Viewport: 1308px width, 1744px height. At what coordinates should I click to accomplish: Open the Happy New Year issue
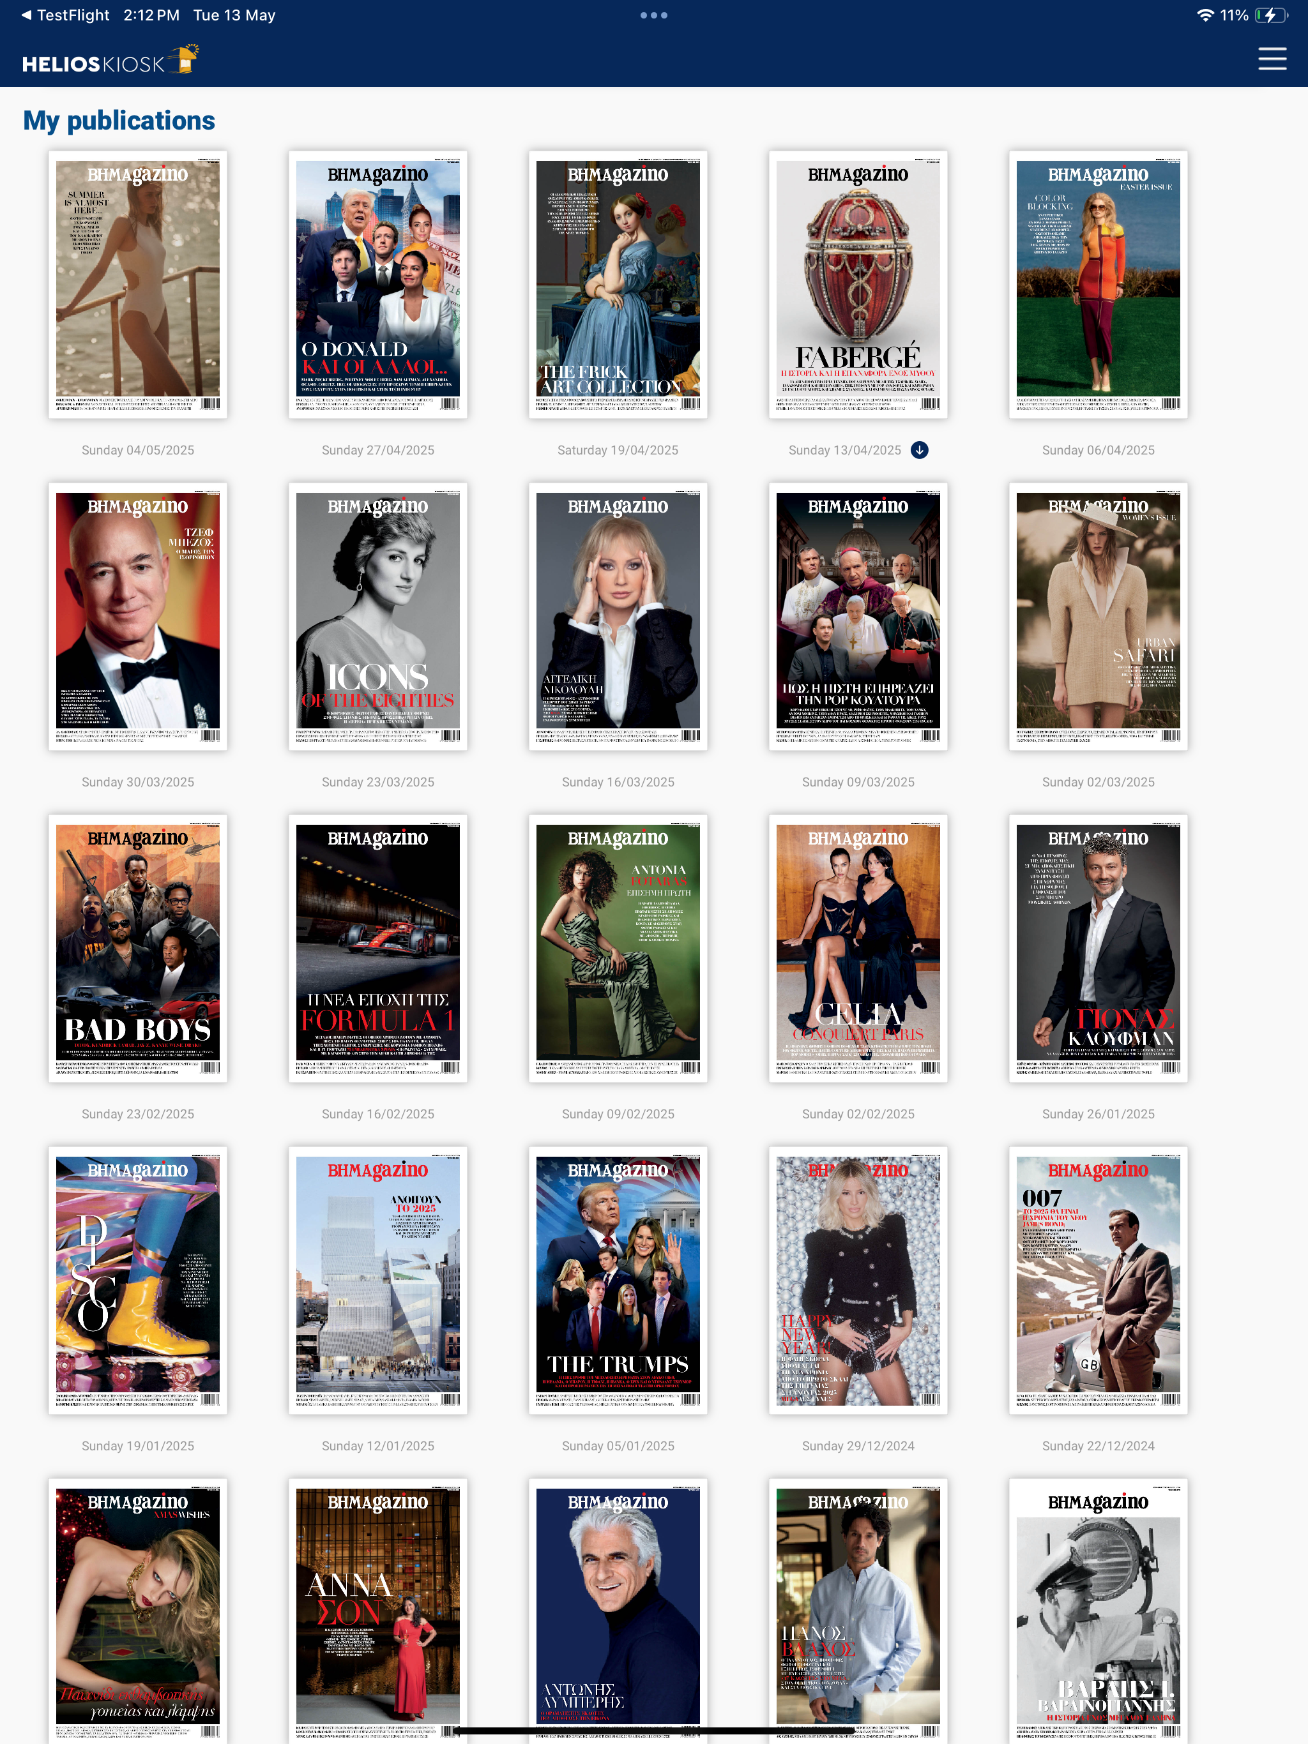point(858,1281)
